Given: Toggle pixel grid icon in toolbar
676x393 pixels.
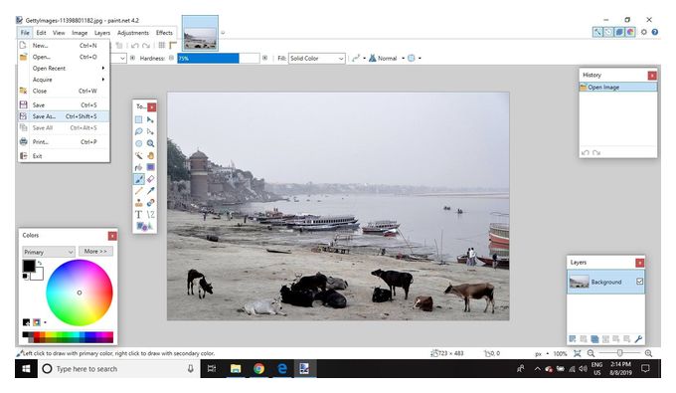Looking at the screenshot, I should point(162,45).
